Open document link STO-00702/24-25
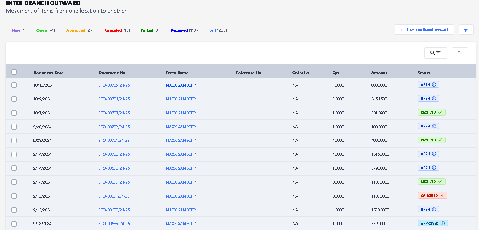 click(x=114, y=127)
